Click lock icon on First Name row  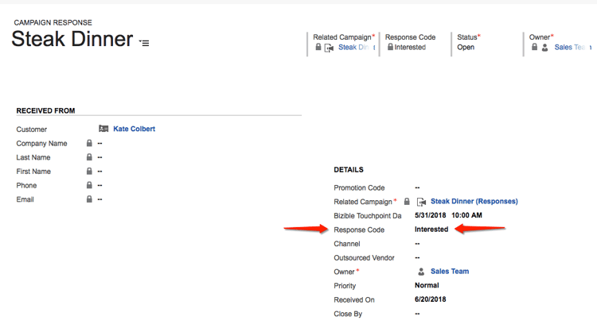[89, 172]
